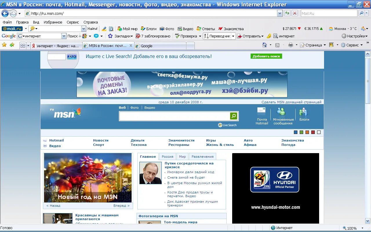Open the Google toolbar search box dropdown

click(x=64, y=36)
